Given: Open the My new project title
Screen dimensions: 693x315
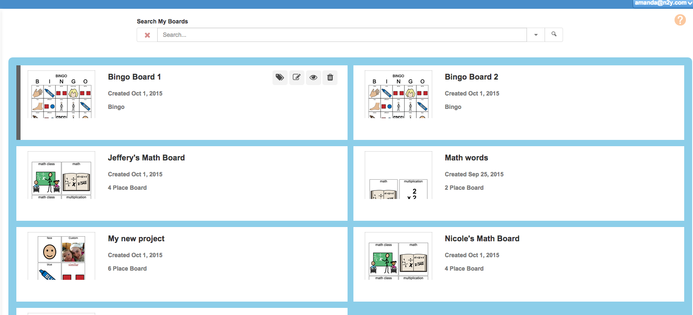Looking at the screenshot, I should tap(136, 239).
